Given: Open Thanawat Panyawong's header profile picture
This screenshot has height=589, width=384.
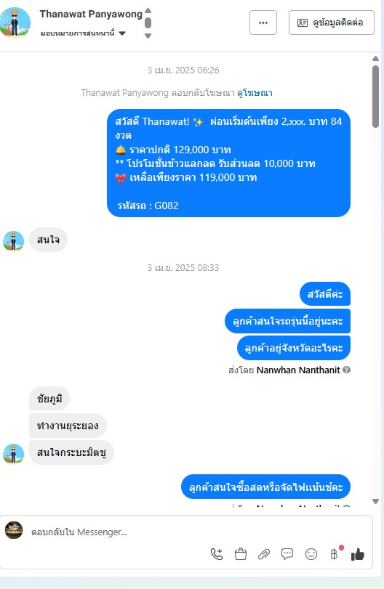Looking at the screenshot, I should click(15, 23).
